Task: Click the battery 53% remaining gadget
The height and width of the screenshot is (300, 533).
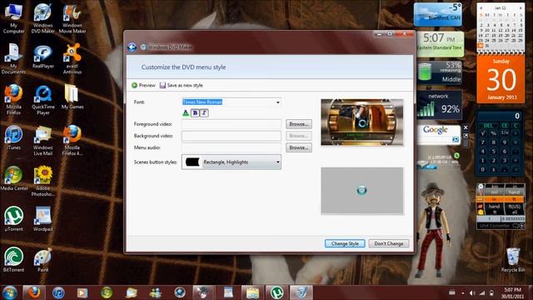Action: tap(440, 72)
